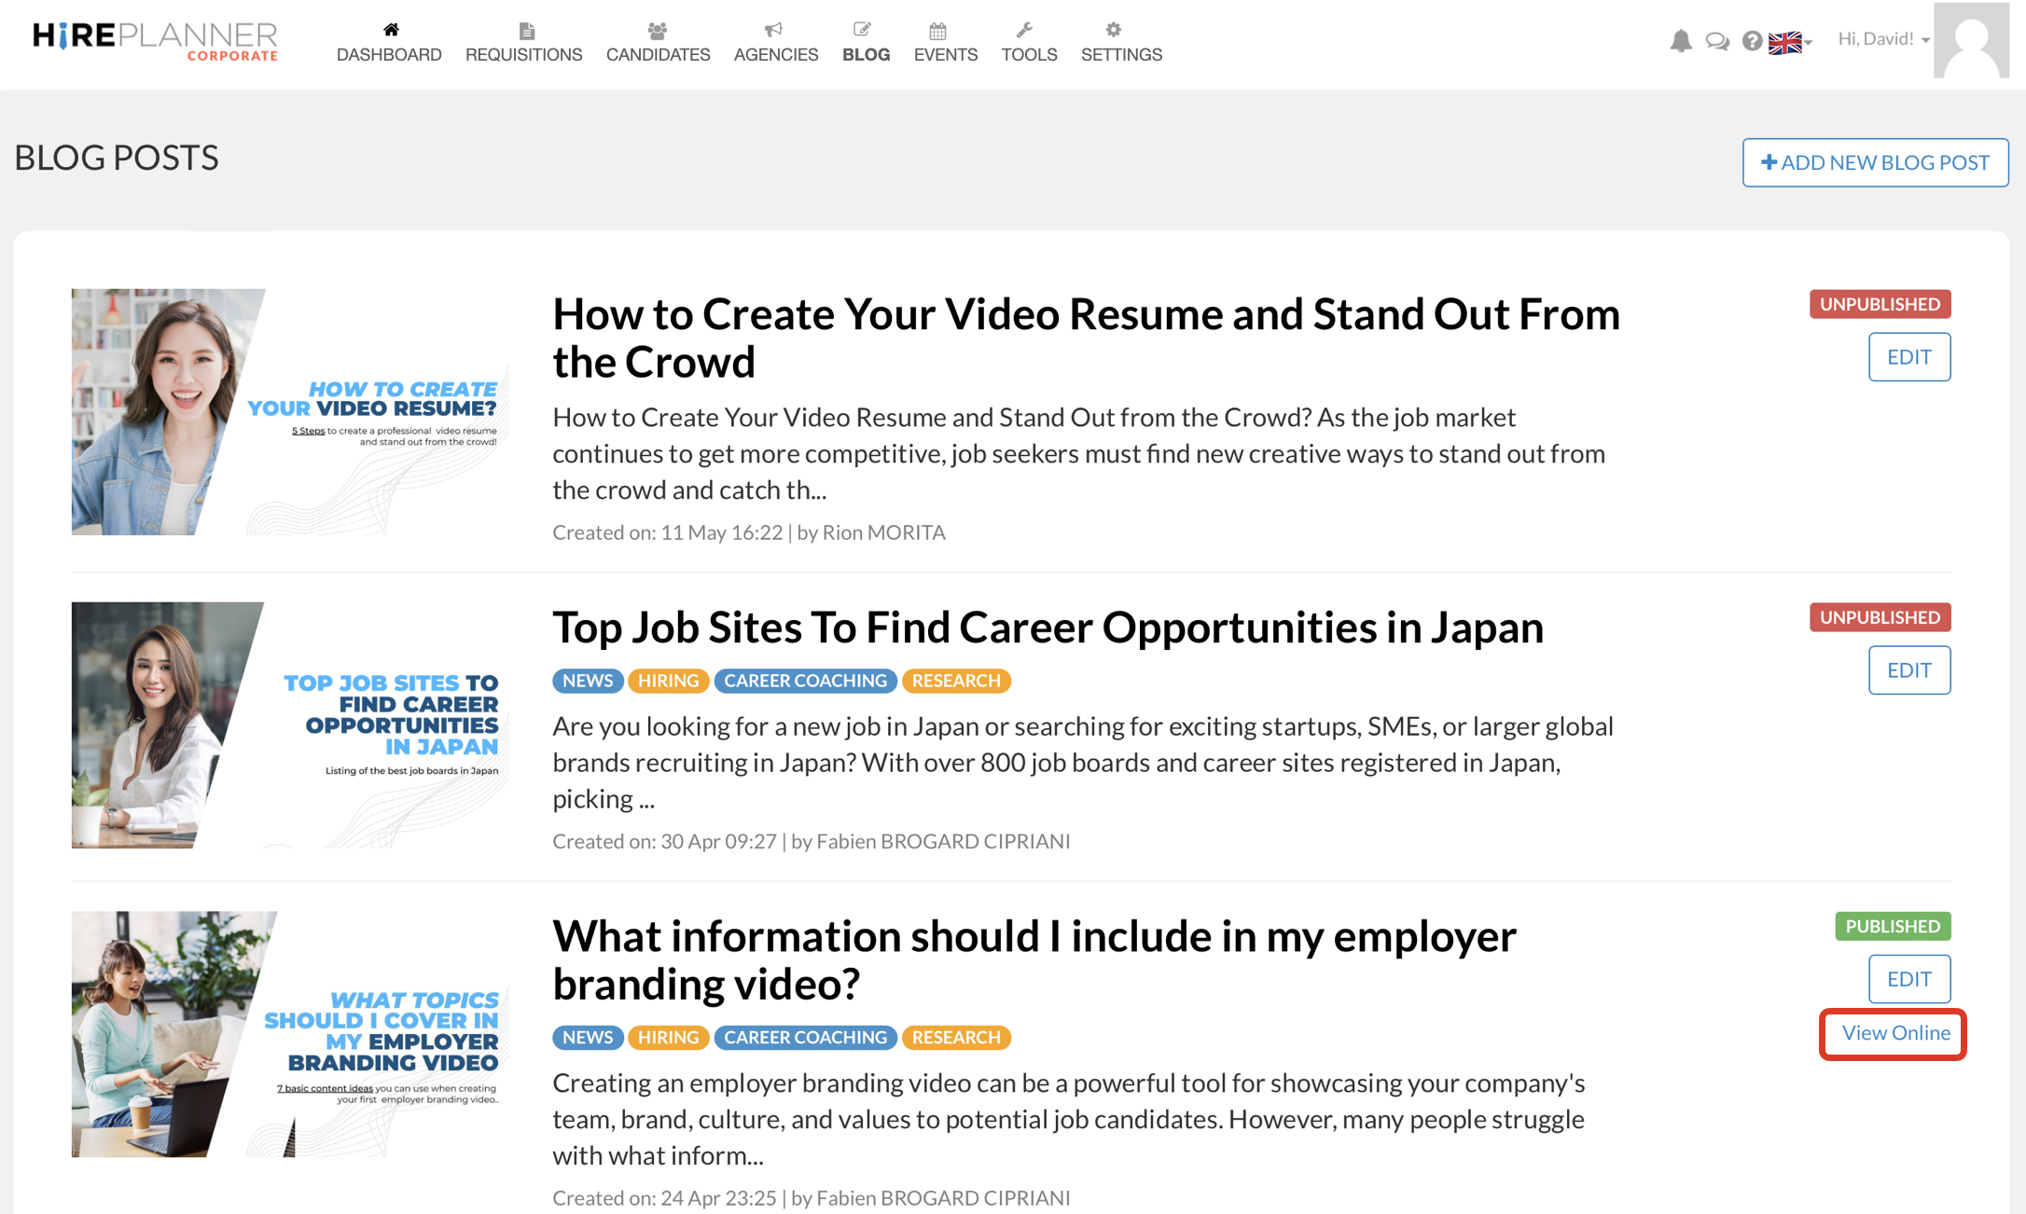Open the chat messages icon
This screenshot has height=1214, width=2026.
[x=1716, y=40]
